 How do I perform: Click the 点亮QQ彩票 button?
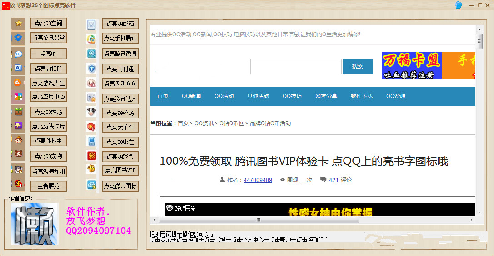point(120,156)
